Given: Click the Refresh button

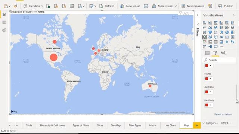Looking at the screenshot, I should click(x=107, y=6).
